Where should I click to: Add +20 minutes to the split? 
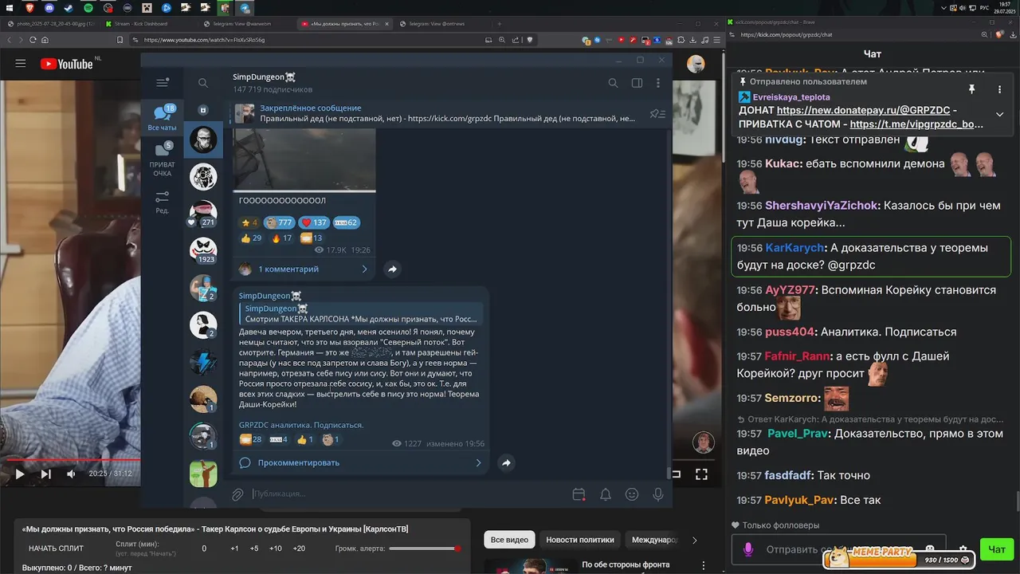pos(299,548)
